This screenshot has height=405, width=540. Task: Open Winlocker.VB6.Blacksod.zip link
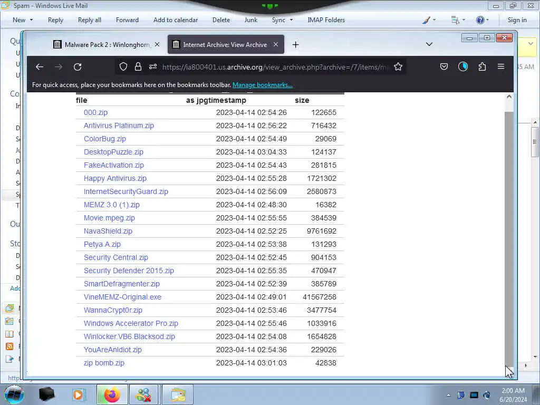pos(129,337)
